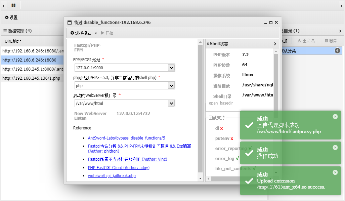Maximize the 绕过 disable_functions dialog
Screen dimensions: 345x201
click(x=271, y=23)
